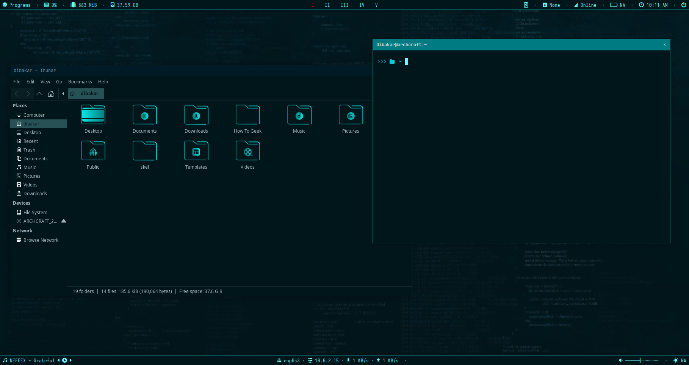Click the path bar left scroll arrow
Image resolution: width=689 pixels, height=365 pixels.
(x=63, y=94)
